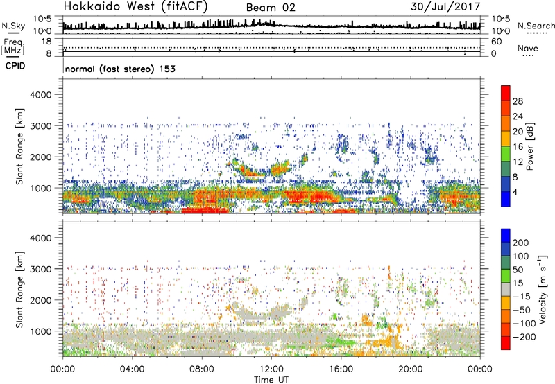This screenshot has height=384, width=555.
Task: Click the gray segment of Velocity colorbar
Action: (506, 289)
